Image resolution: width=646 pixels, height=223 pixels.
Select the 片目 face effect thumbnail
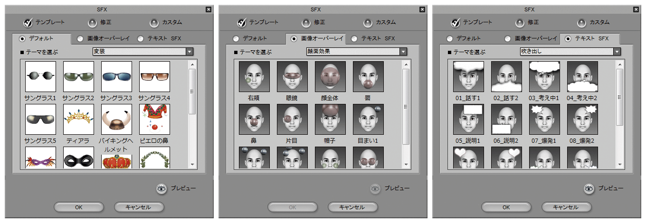click(292, 120)
